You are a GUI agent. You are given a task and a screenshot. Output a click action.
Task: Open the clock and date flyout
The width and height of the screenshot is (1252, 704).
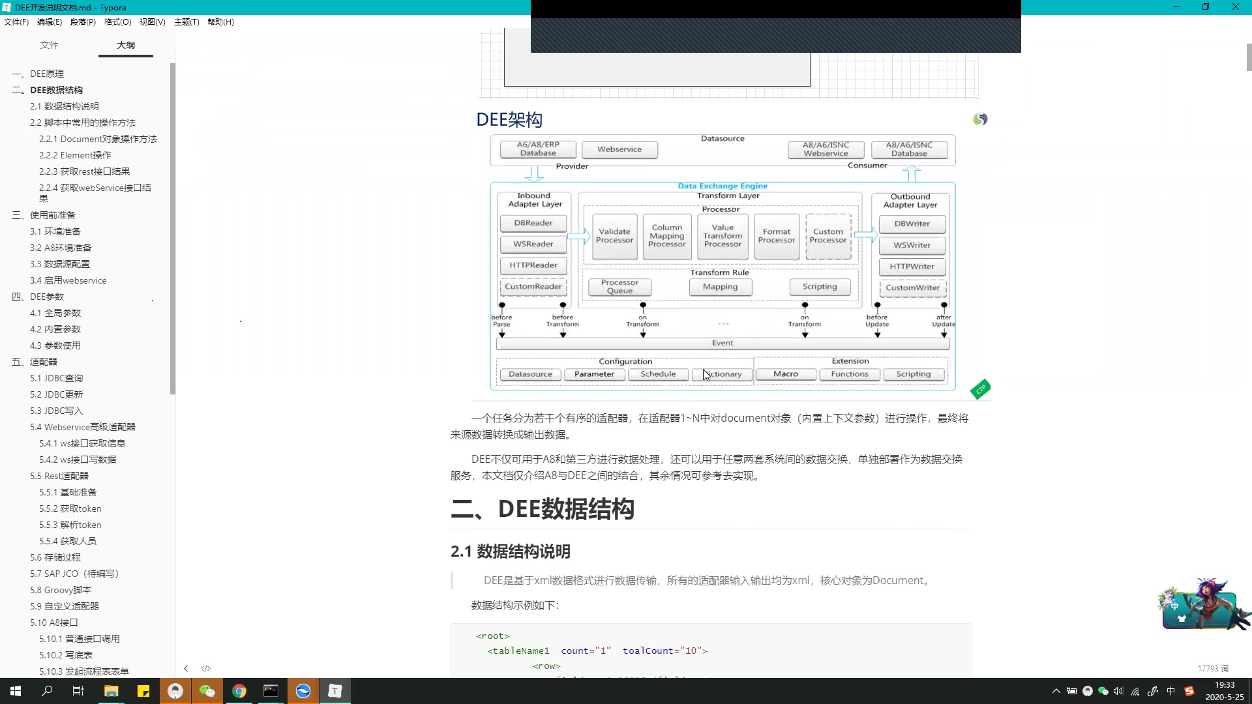pos(1225,691)
